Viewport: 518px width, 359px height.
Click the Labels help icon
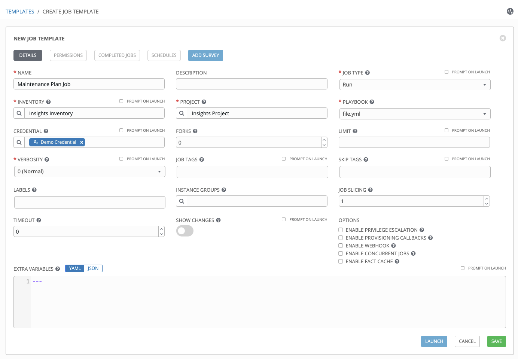34,190
